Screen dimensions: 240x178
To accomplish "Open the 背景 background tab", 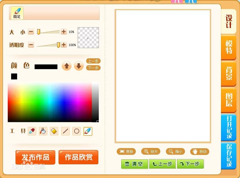I will click(229, 74).
